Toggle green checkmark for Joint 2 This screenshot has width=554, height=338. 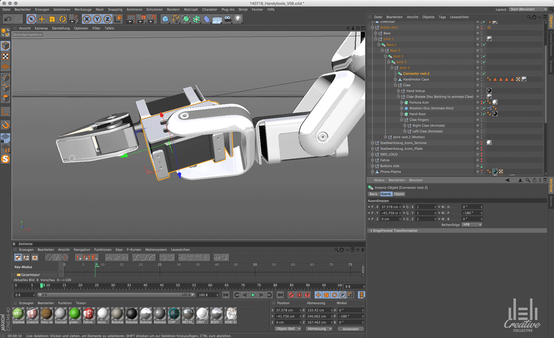pos(484,56)
